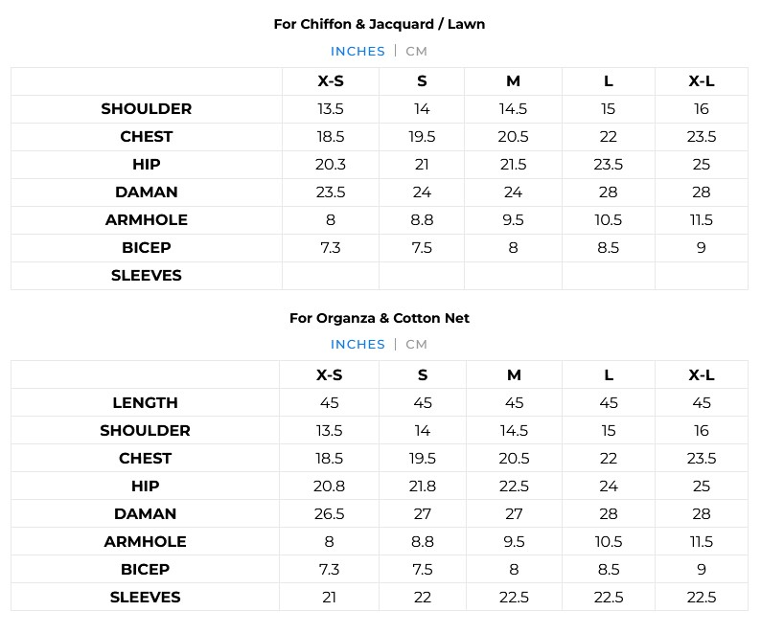Switch Organza & Cotton Net table to CM
The image size is (761, 634).
coord(416,345)
